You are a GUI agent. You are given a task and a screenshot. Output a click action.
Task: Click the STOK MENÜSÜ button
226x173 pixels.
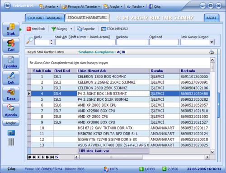coord(114,29)
